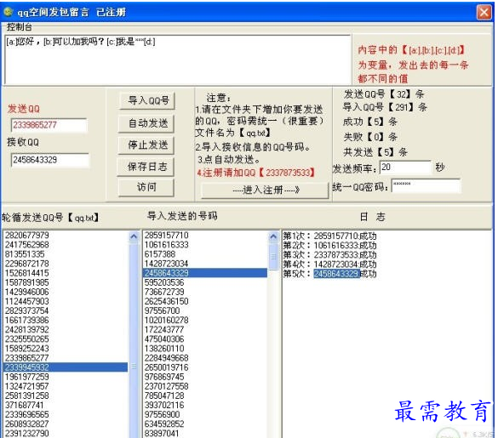Click scroll-up arrow of 导入发送的号码 list
498x438 pixels.
[x=273, y=236]
